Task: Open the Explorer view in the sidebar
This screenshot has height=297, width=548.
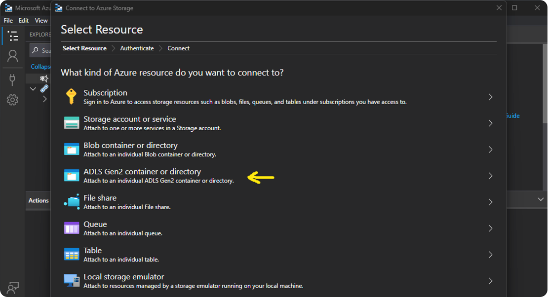Action: [13, 36]
